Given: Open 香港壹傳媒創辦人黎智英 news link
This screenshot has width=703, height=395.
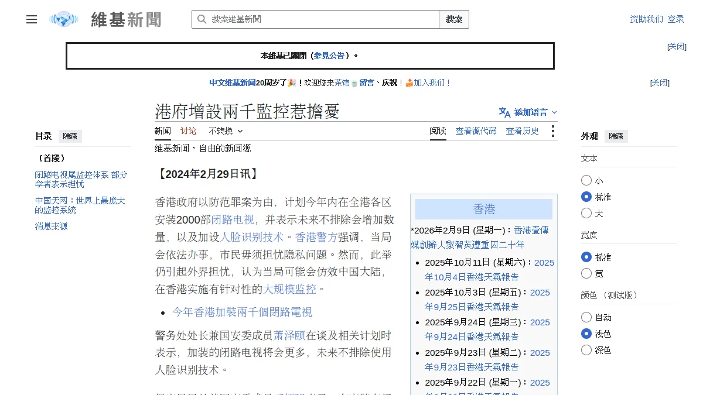Looking at the screenshot, I should pyautogui.click(x=480, y=238).
